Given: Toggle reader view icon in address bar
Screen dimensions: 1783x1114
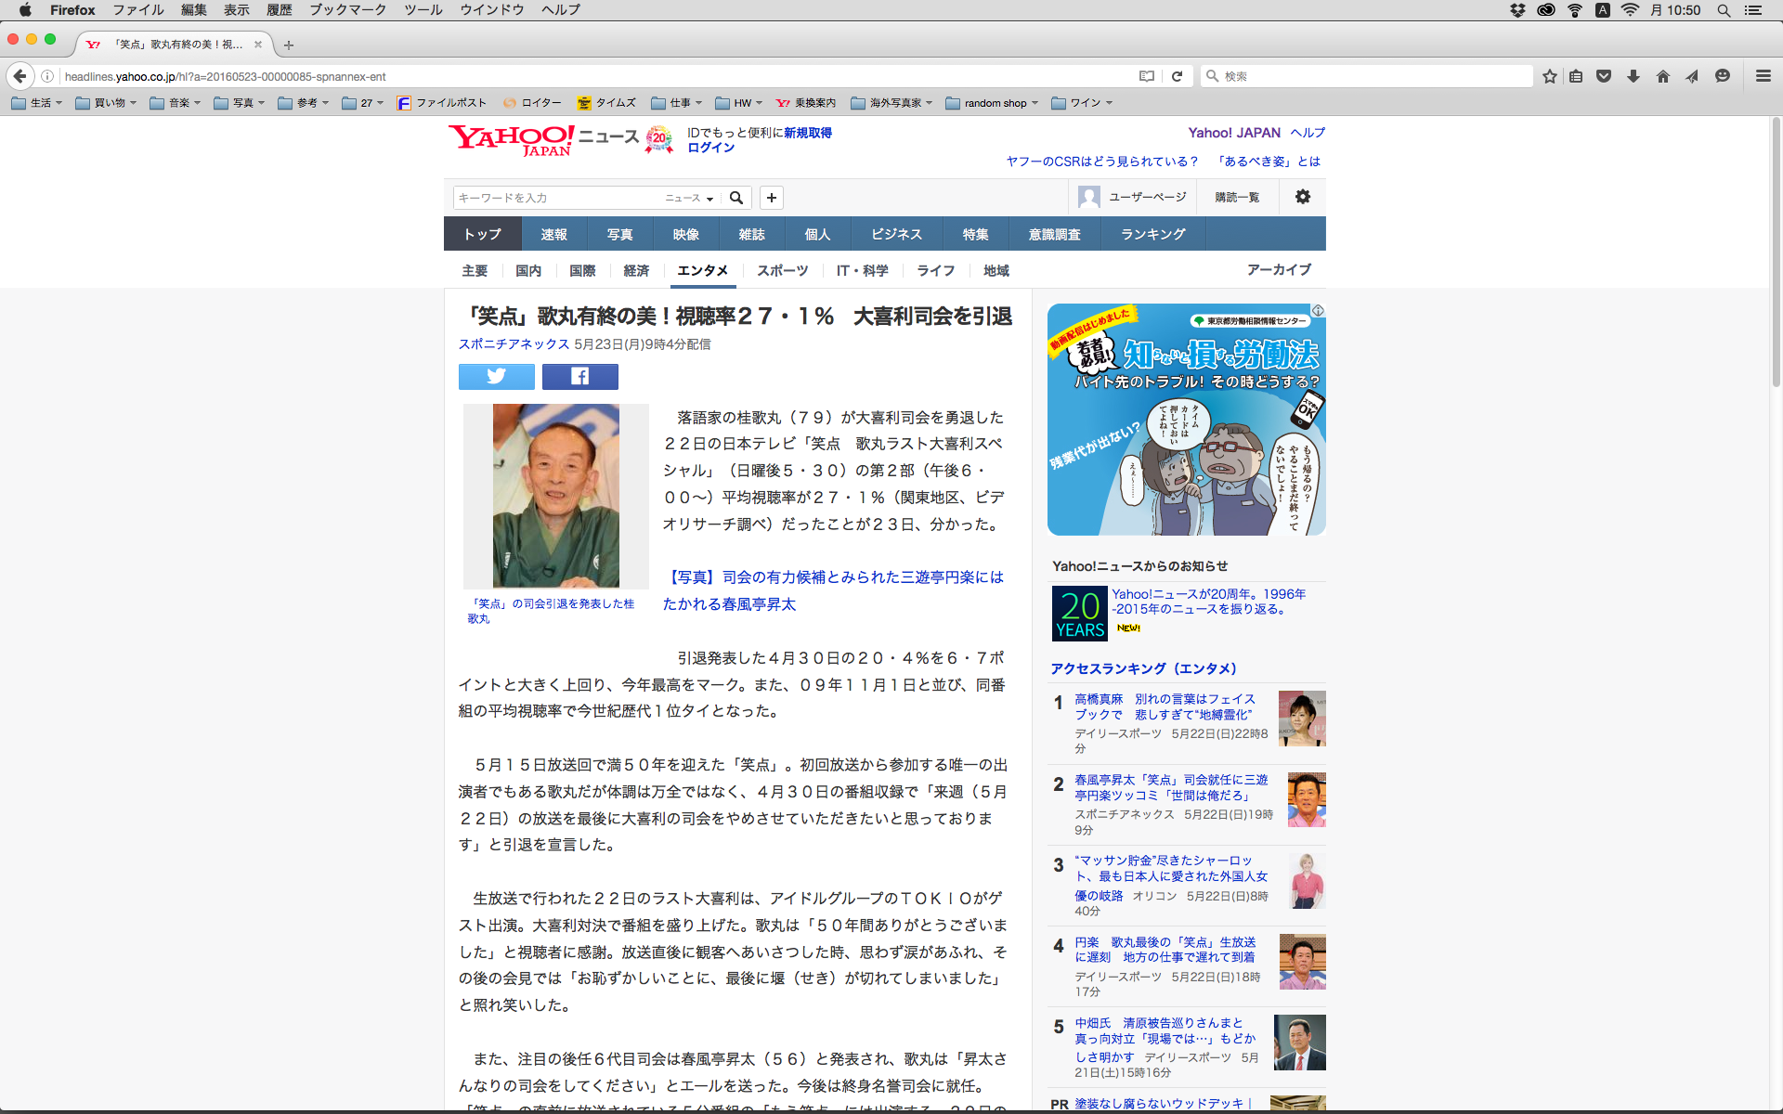Looking at the screenshot, I should pyautogui.click(x=1147, y=76).
